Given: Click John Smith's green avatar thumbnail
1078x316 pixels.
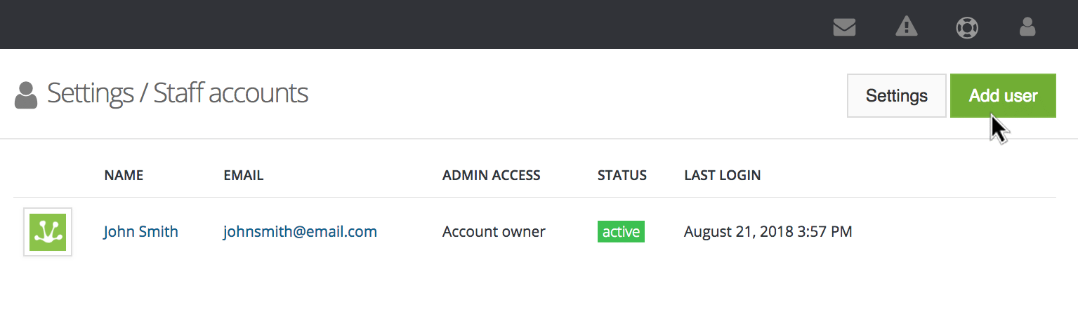Looking at the screenshot, I should click(48, 232).
